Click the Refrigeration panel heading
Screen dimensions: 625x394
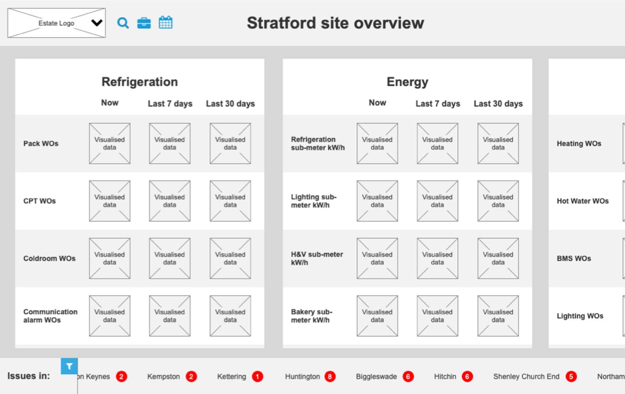click(x=140, y=82)
